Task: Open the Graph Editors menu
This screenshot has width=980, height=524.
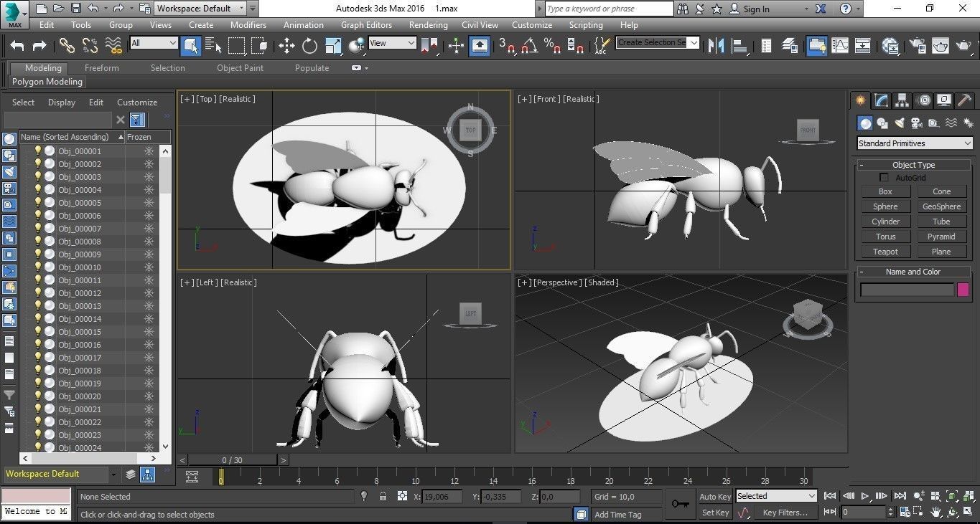Action: [366, 24]
